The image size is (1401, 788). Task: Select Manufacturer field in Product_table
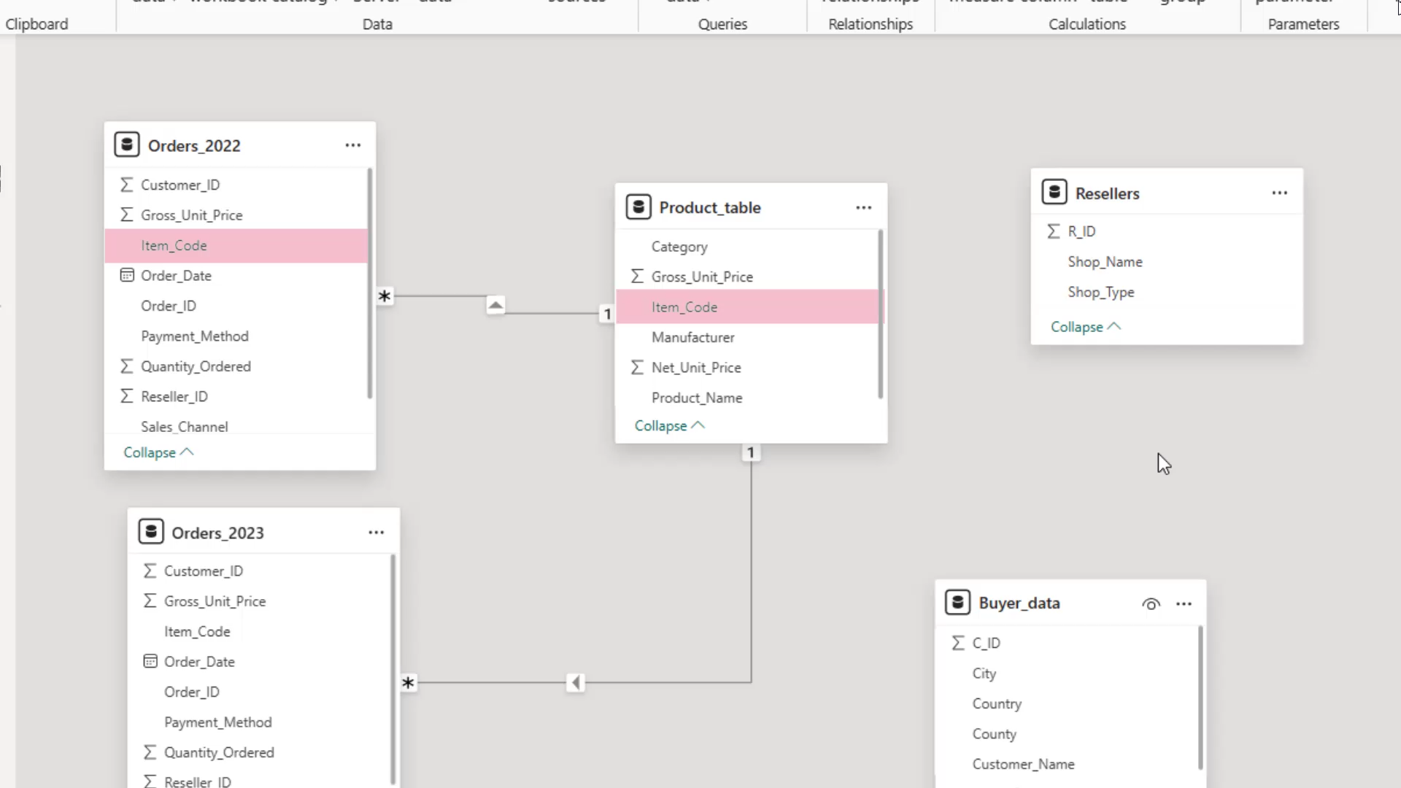pyautogui.click(x=748, y=338)
